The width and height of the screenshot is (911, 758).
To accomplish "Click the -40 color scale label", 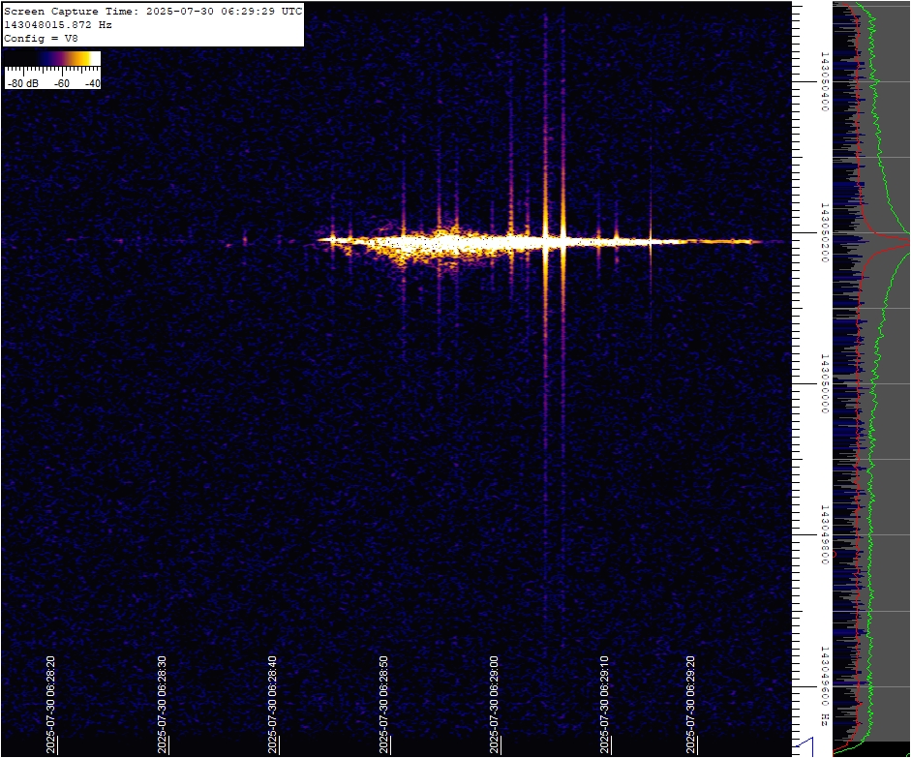I will pos(92,83).
